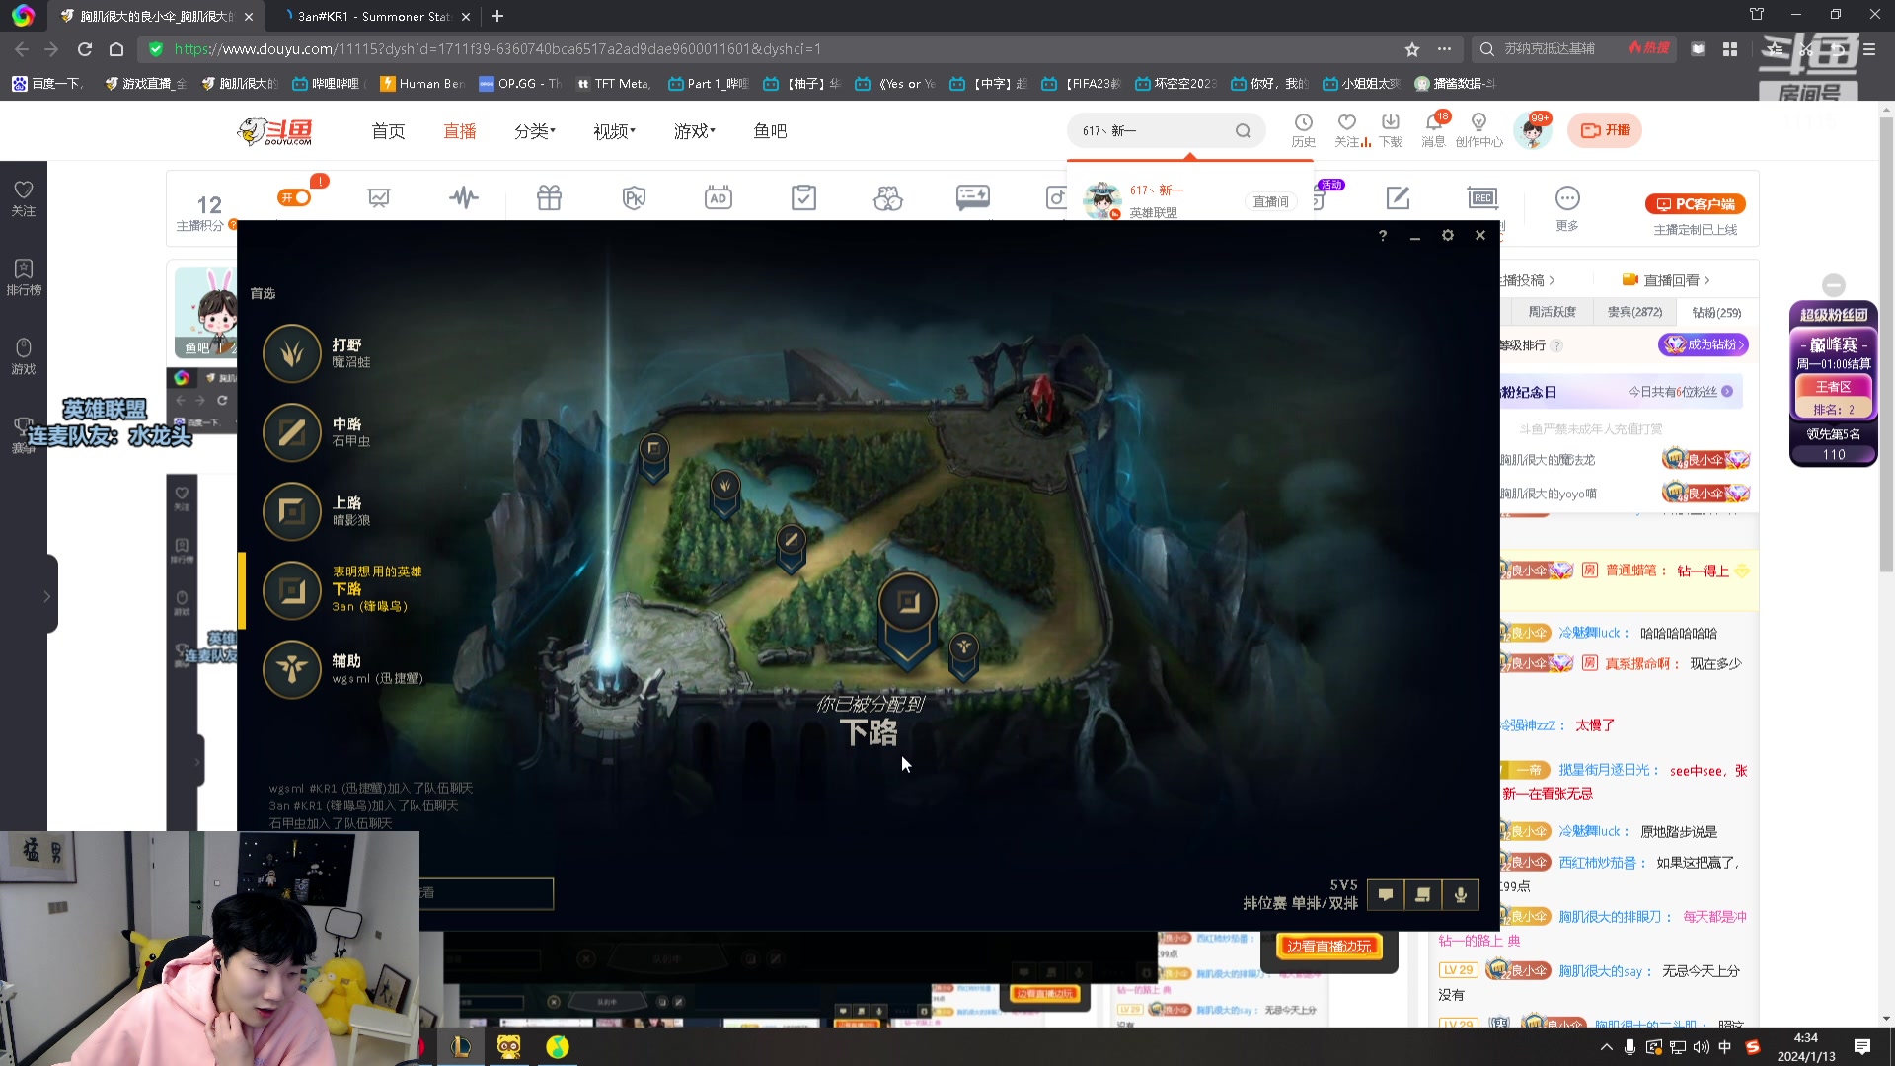
Task: Reload the browser page
Action: (85, 49)
